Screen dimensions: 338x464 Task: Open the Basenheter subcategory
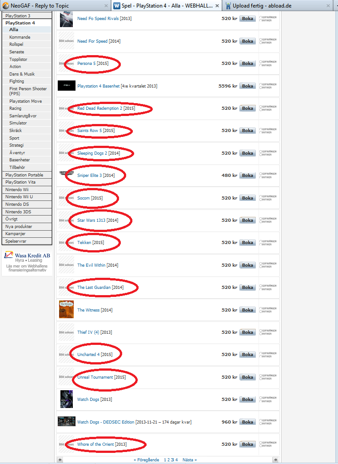20,160
